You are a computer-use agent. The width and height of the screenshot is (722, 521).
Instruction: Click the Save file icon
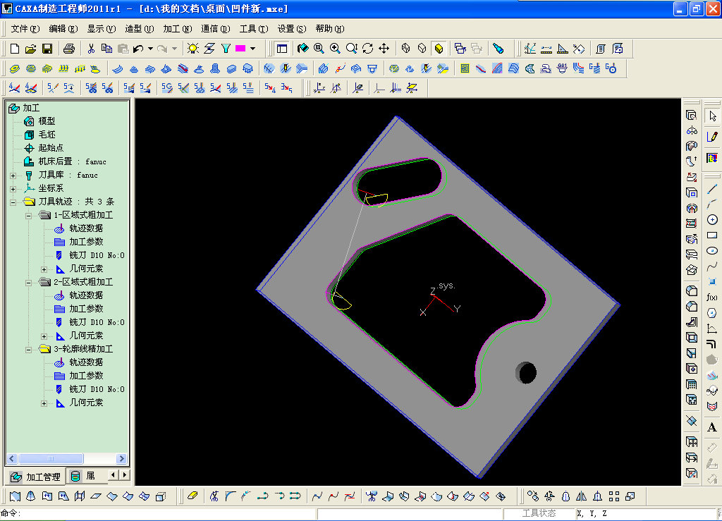[47, 49]
